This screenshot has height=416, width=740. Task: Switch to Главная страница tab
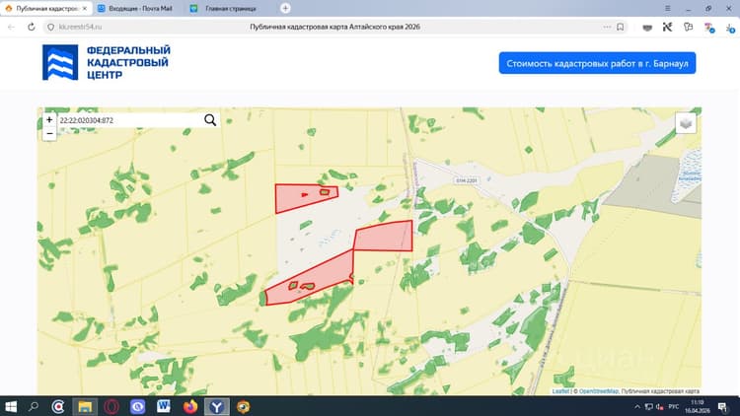(225, 9)
